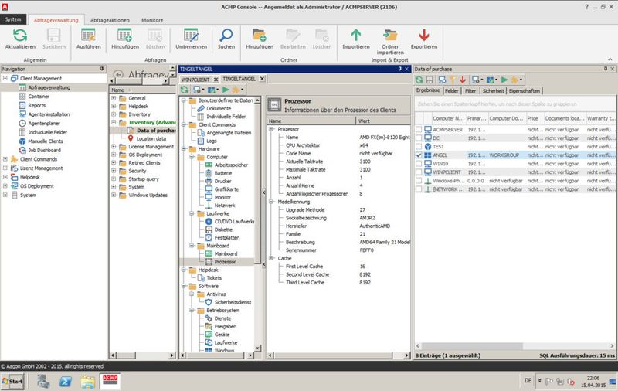Image resolution: width=618 pixels, height=391 pixels.
Task: Click the green Importieren arrow
Action: point(356,36)
